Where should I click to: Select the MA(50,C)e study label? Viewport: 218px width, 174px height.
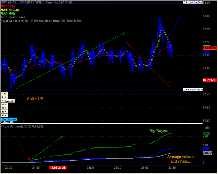8,6
